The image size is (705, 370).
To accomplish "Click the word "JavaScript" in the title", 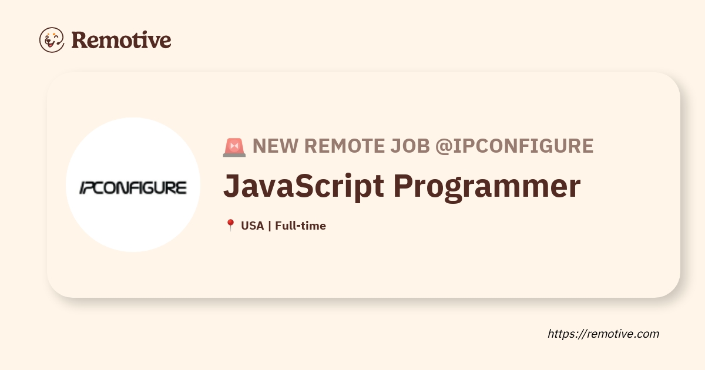I will [x=303, y=186].
